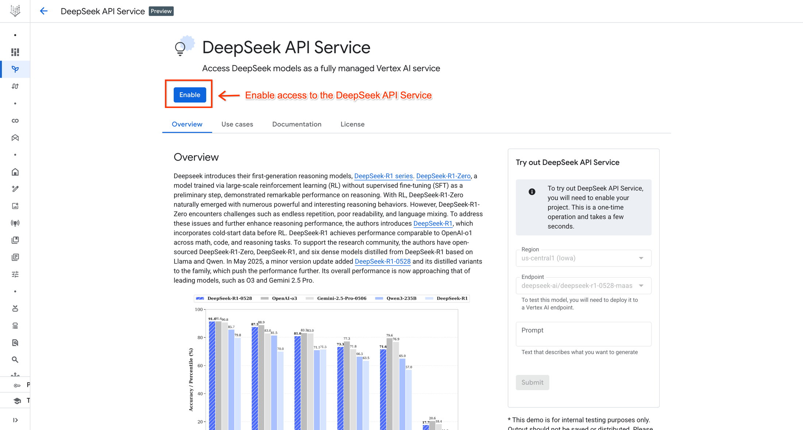803x430 pixels.
Task: Click the key icon in sidebar
Action: coord(17,385)
